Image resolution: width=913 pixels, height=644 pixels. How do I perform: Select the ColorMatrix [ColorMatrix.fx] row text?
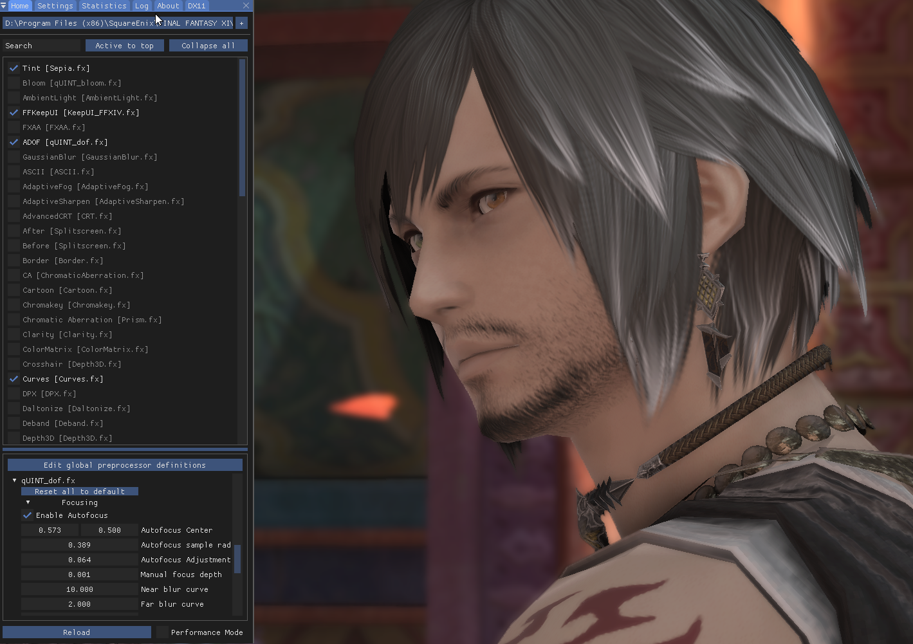click(x=85, y=349)
